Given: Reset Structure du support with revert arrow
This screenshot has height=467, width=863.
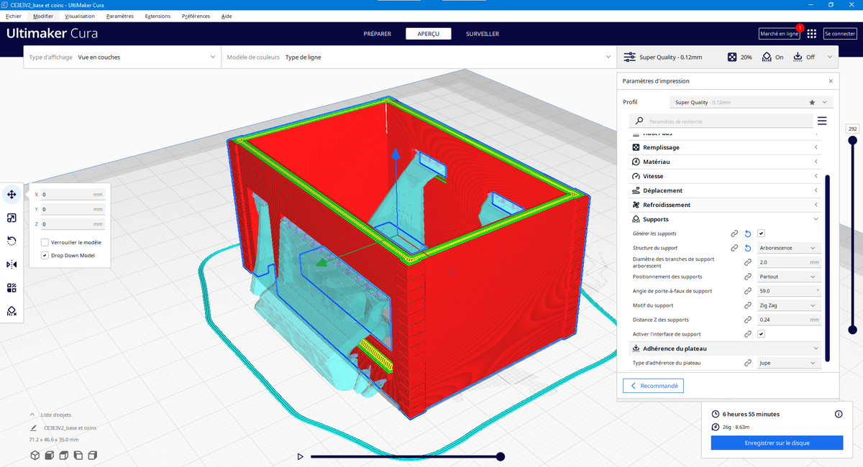Looking at the screenshot, I should 748,248.
